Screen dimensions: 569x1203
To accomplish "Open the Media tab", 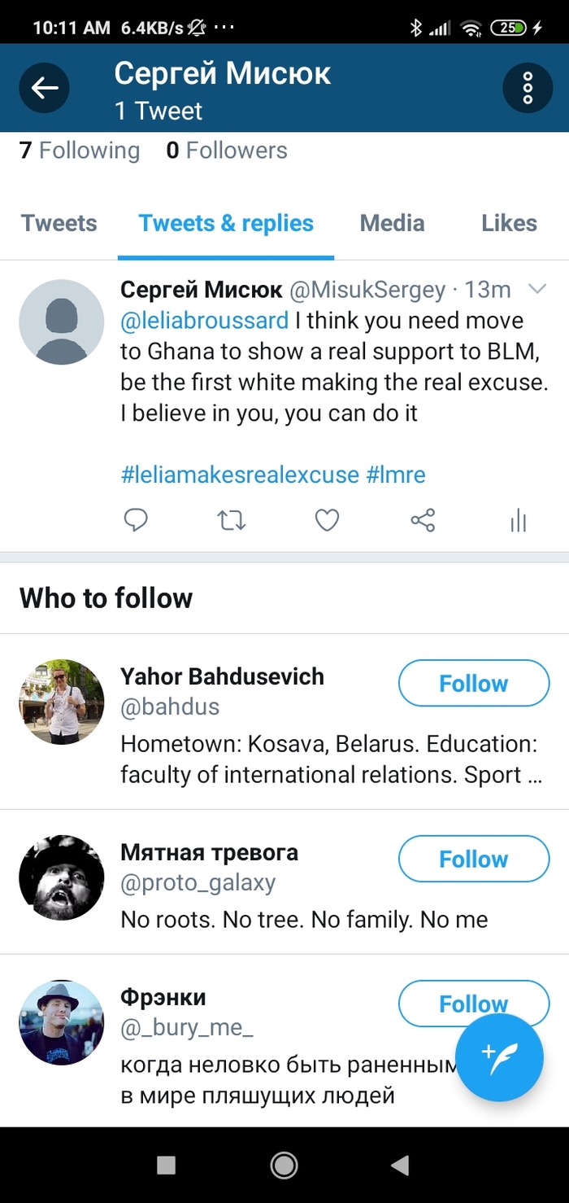I will coord(392,223).
